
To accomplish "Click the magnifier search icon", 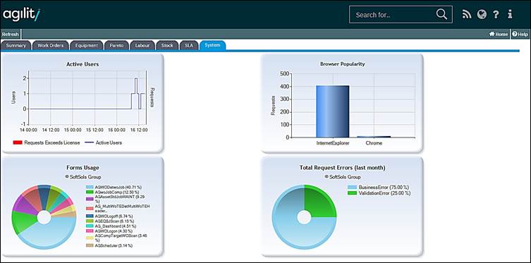I will [441, 14].
